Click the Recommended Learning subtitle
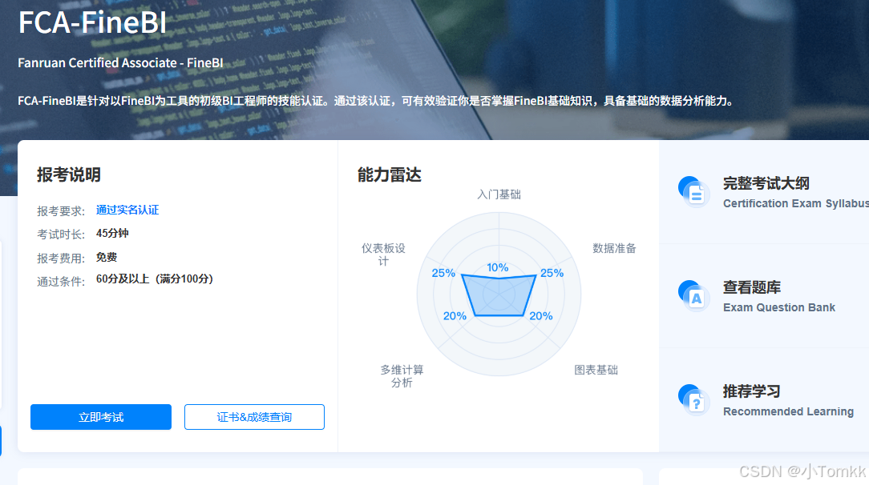 pyautogui.click(x=788, y=411)
